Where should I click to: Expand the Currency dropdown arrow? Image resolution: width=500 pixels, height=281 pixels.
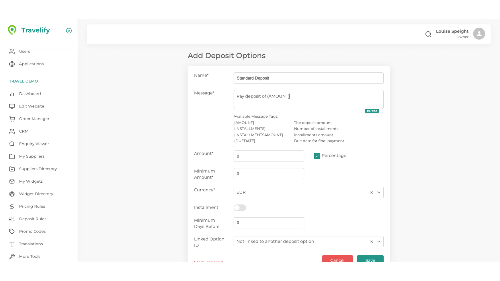pyautogui.click(x=379, y=193)
